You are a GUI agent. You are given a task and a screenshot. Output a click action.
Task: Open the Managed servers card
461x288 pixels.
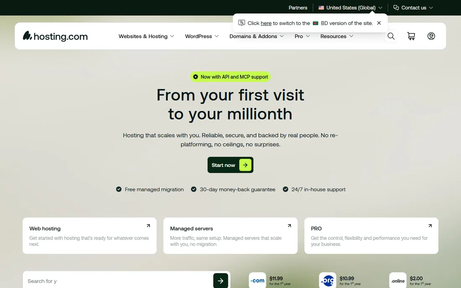click(230, 236)
